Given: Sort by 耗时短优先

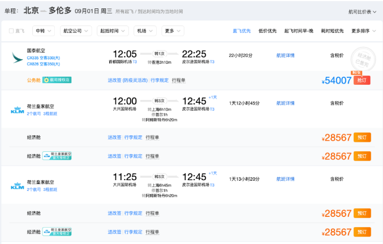Looking at the screenshot, I should click(x=332, y=31).
